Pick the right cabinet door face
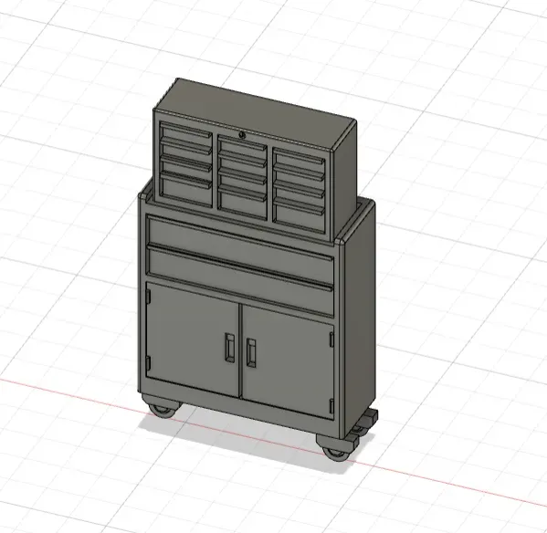The height and width of the screenshot is (533, 547). (287, 361)
